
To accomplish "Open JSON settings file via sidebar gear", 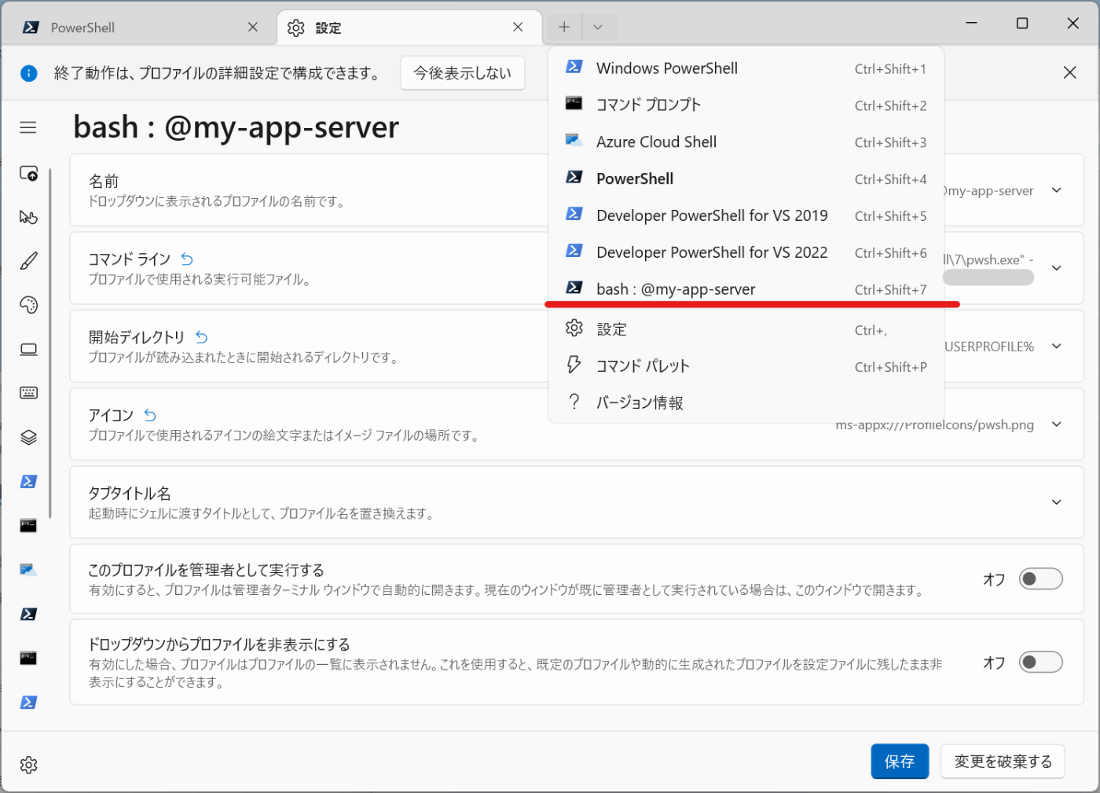I will 28,765.
